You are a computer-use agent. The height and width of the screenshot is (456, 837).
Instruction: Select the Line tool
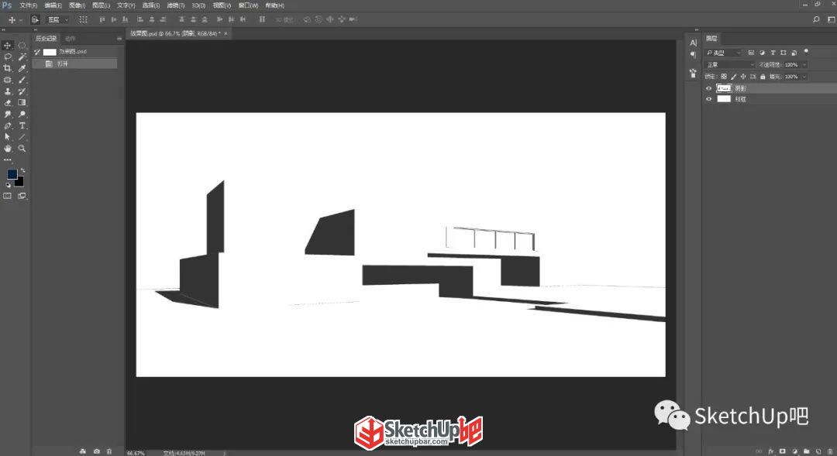(22, 137)
